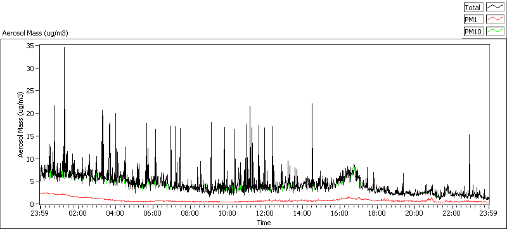
Task: Click the 16:00 time axis label
Action: coord(340,214)
